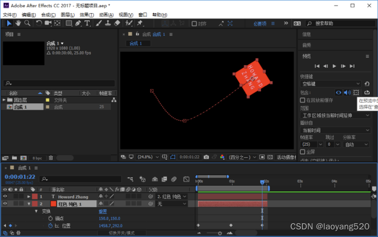The height and width of the screenshot is (237, 378).
Task: Click the 8 bpc color depth setting
Action: click(37, 158)
